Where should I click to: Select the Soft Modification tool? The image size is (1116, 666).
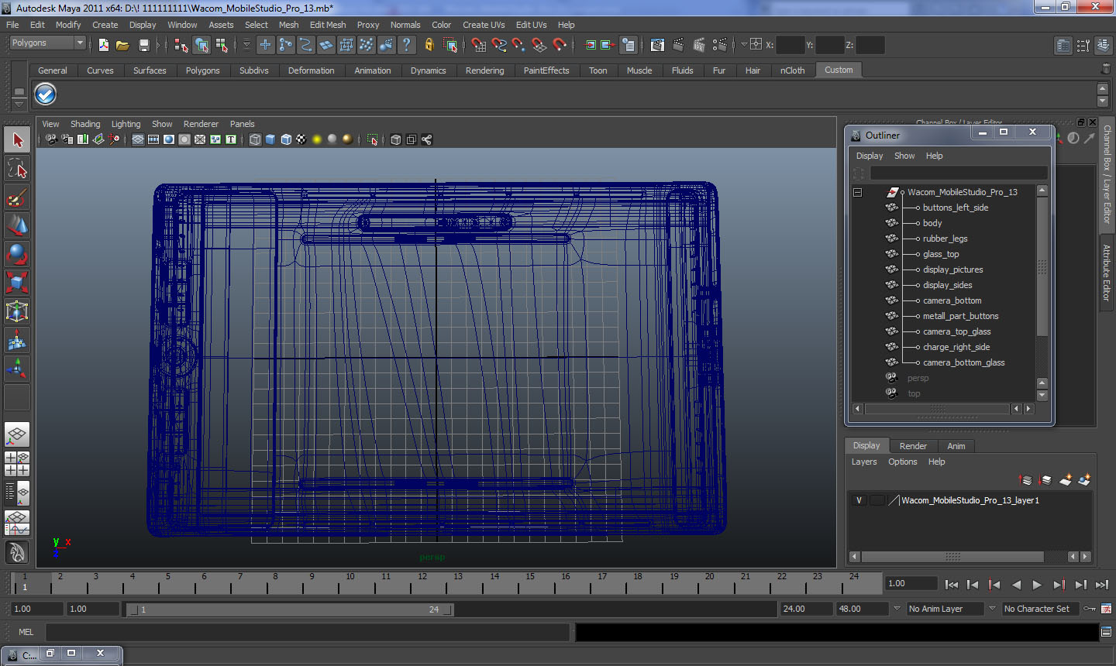click(x=17, y=340)
